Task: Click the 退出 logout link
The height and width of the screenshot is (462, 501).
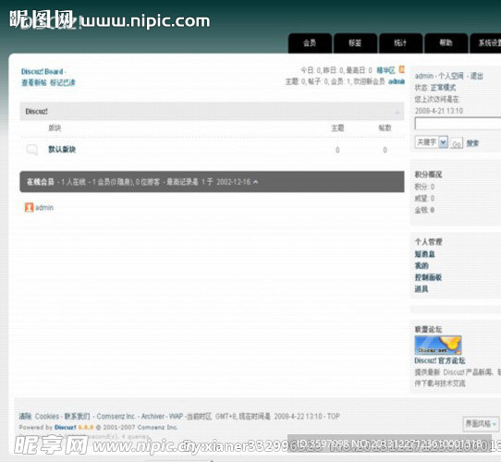Action: tap(477, 76)
